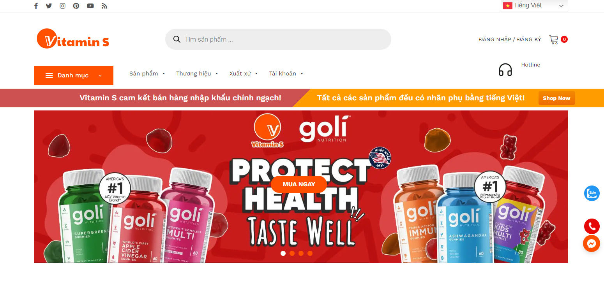The image size is (604, 287).
Task: Open the RSS feed icon
Action: (x=104, y=6)
